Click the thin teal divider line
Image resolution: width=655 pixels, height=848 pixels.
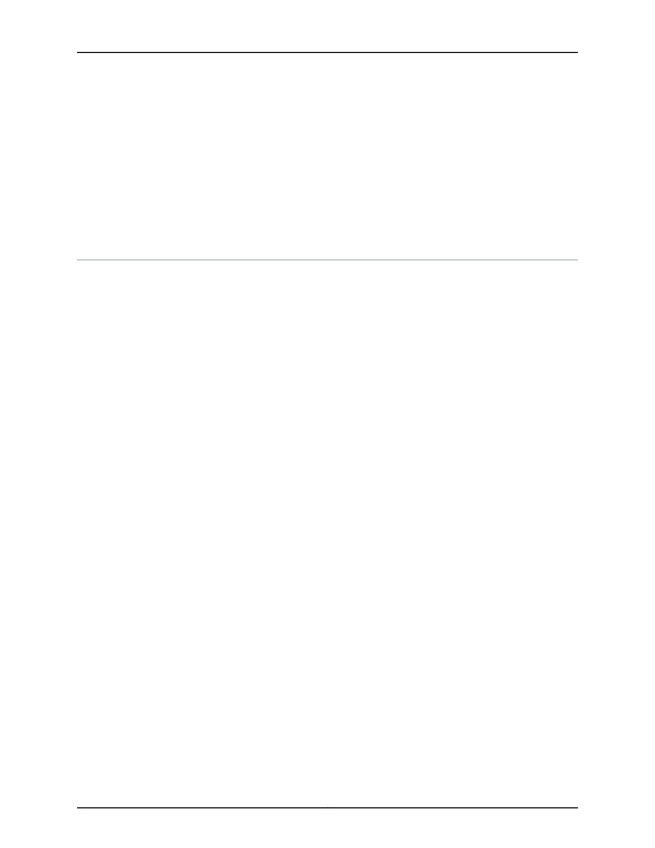point(327,260)
